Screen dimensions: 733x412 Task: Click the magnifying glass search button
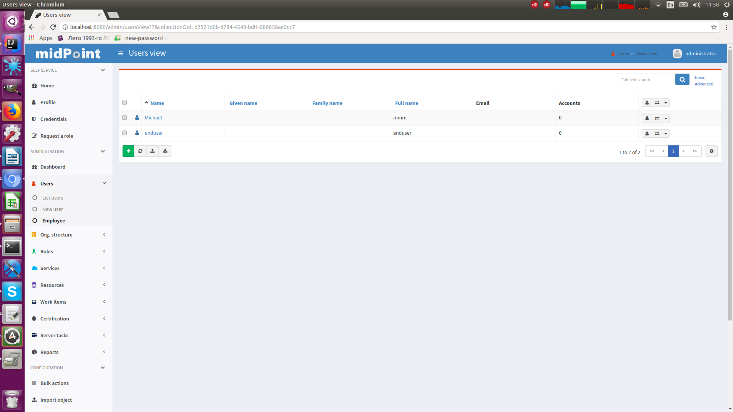[682, 79]
